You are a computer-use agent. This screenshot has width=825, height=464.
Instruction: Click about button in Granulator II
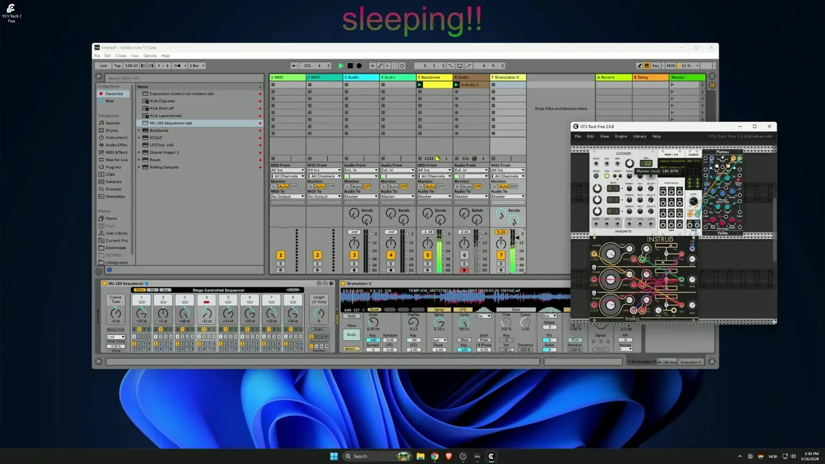pos(351,349)
